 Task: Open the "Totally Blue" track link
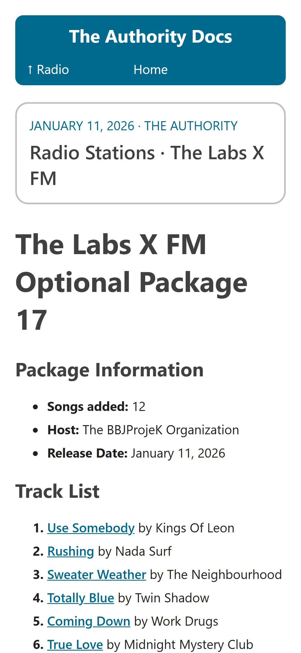point(81,598)
